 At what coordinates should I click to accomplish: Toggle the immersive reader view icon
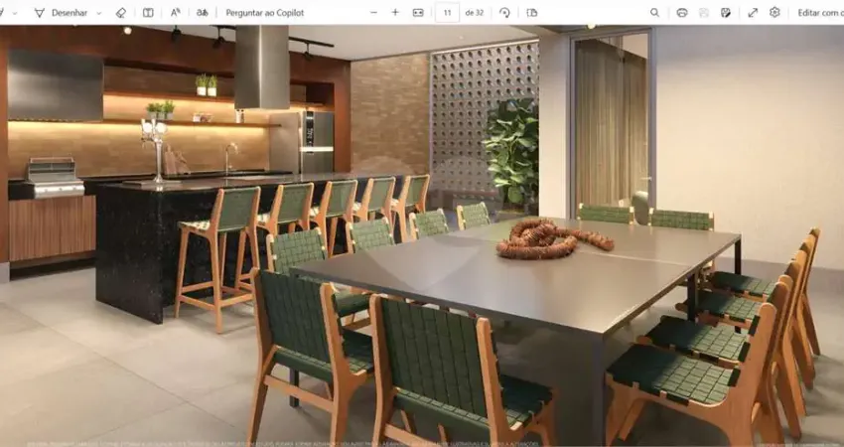pos(148,13)
